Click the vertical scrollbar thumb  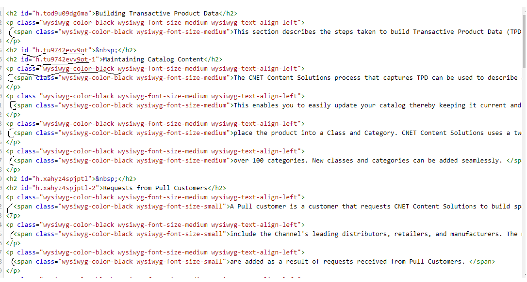point(524,41)
